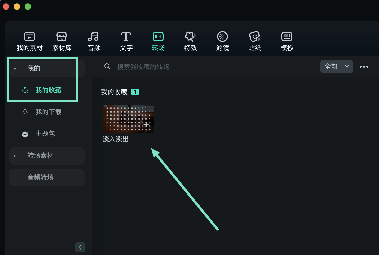Viewport: 379px width, 255px height.
Task: Click the search magnifier icon
Action: click(x=107, y=66)
